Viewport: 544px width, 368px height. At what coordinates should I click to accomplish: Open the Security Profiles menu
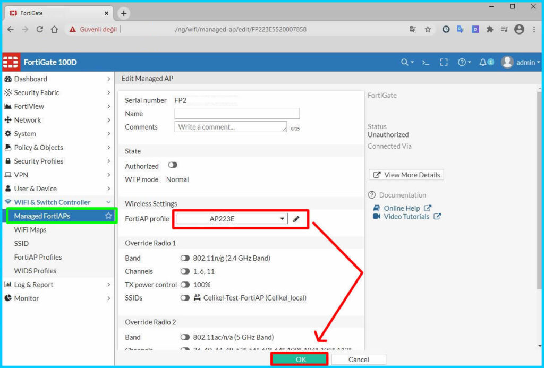57,161
